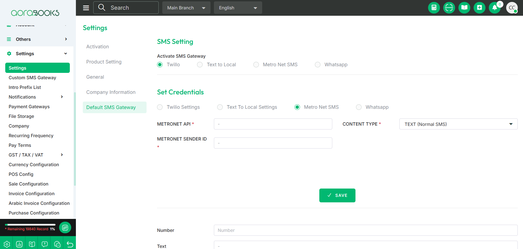Click the plus quick-add icon
This screenshot has height=249, width=523.
click(479, 8)
